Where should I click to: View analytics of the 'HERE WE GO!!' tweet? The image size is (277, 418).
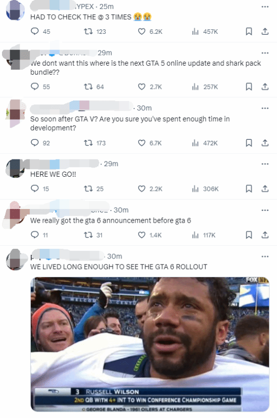[205, 189]
